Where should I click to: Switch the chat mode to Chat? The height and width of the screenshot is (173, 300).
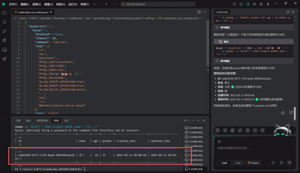point(238,163)
